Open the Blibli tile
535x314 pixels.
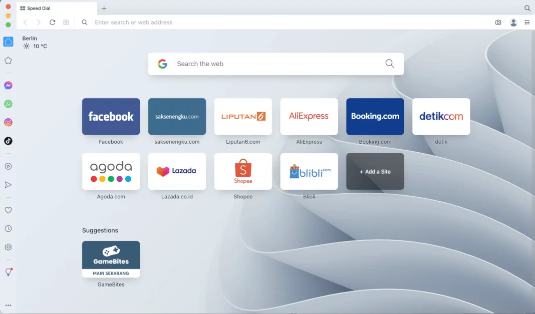309,171
